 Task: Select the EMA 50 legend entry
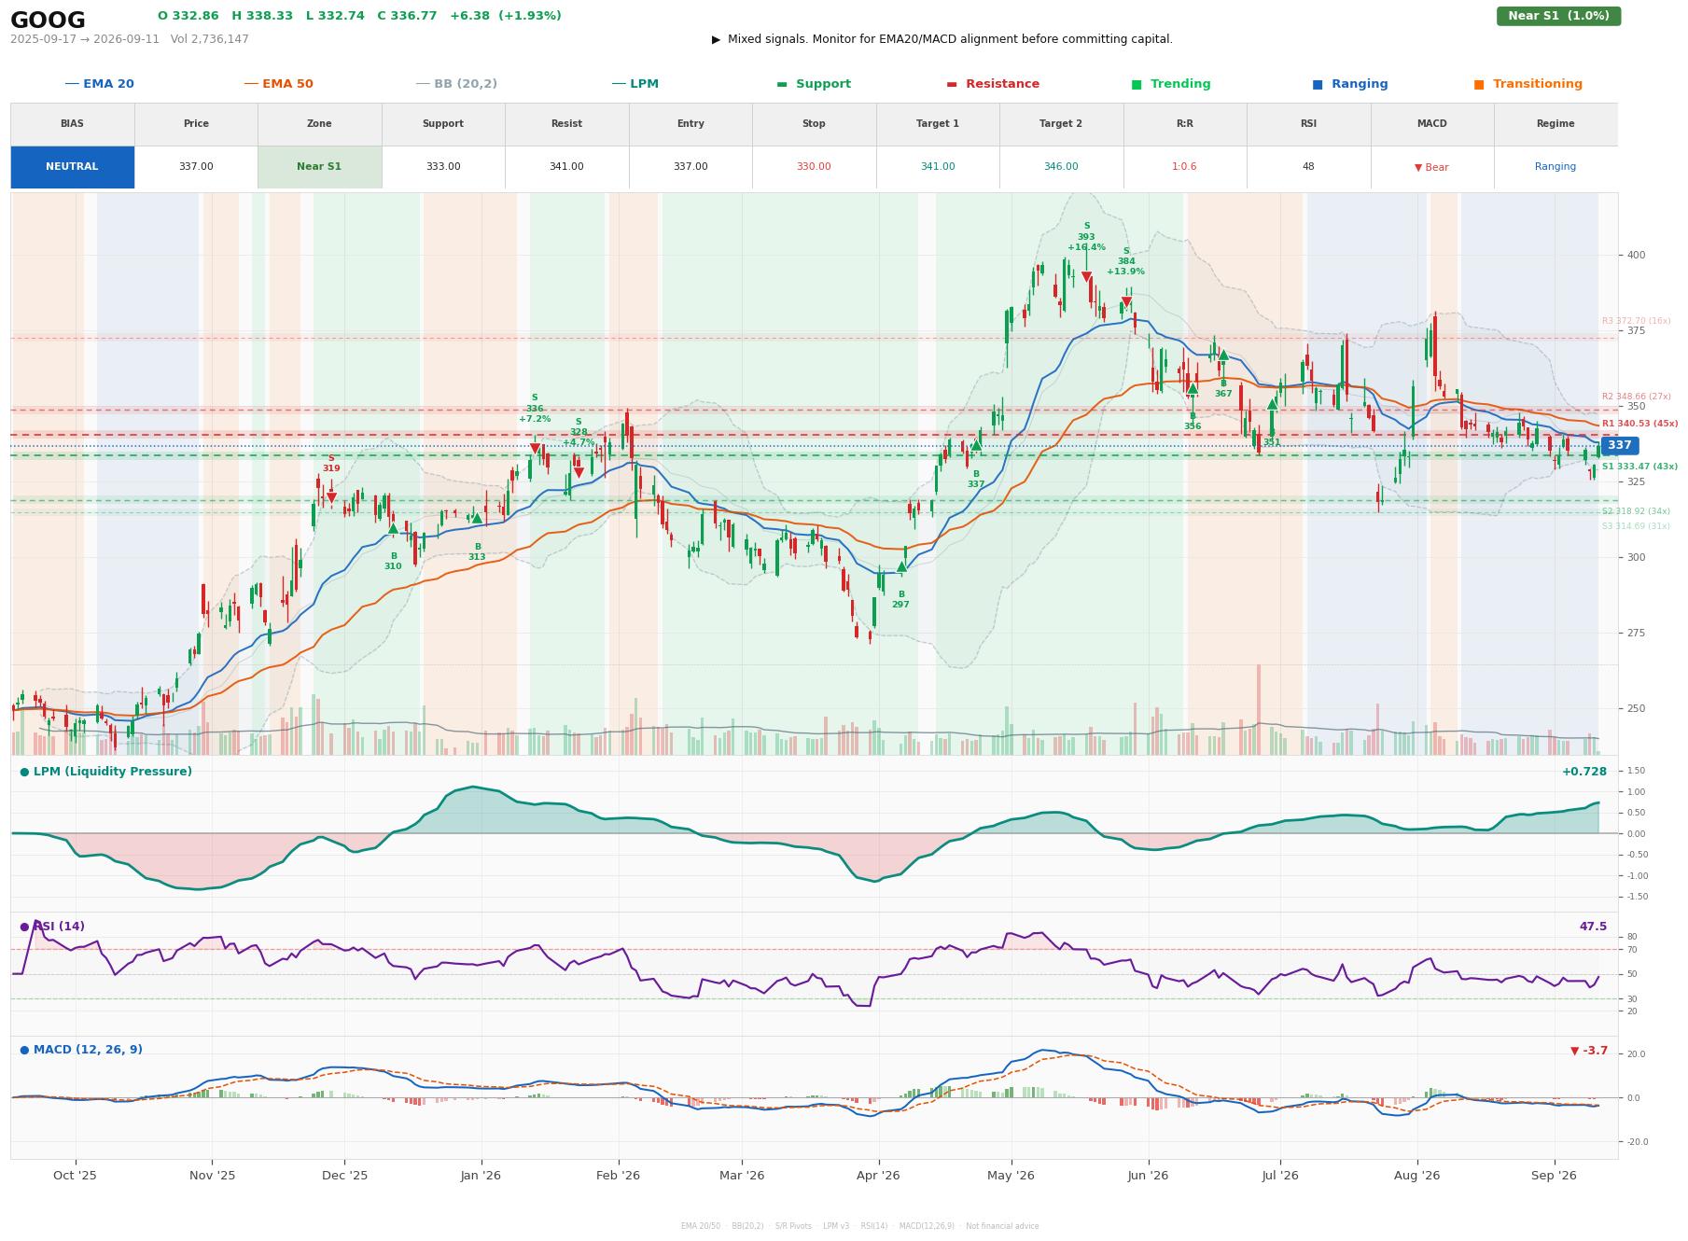pyautogui.click(x=278, y=84)
